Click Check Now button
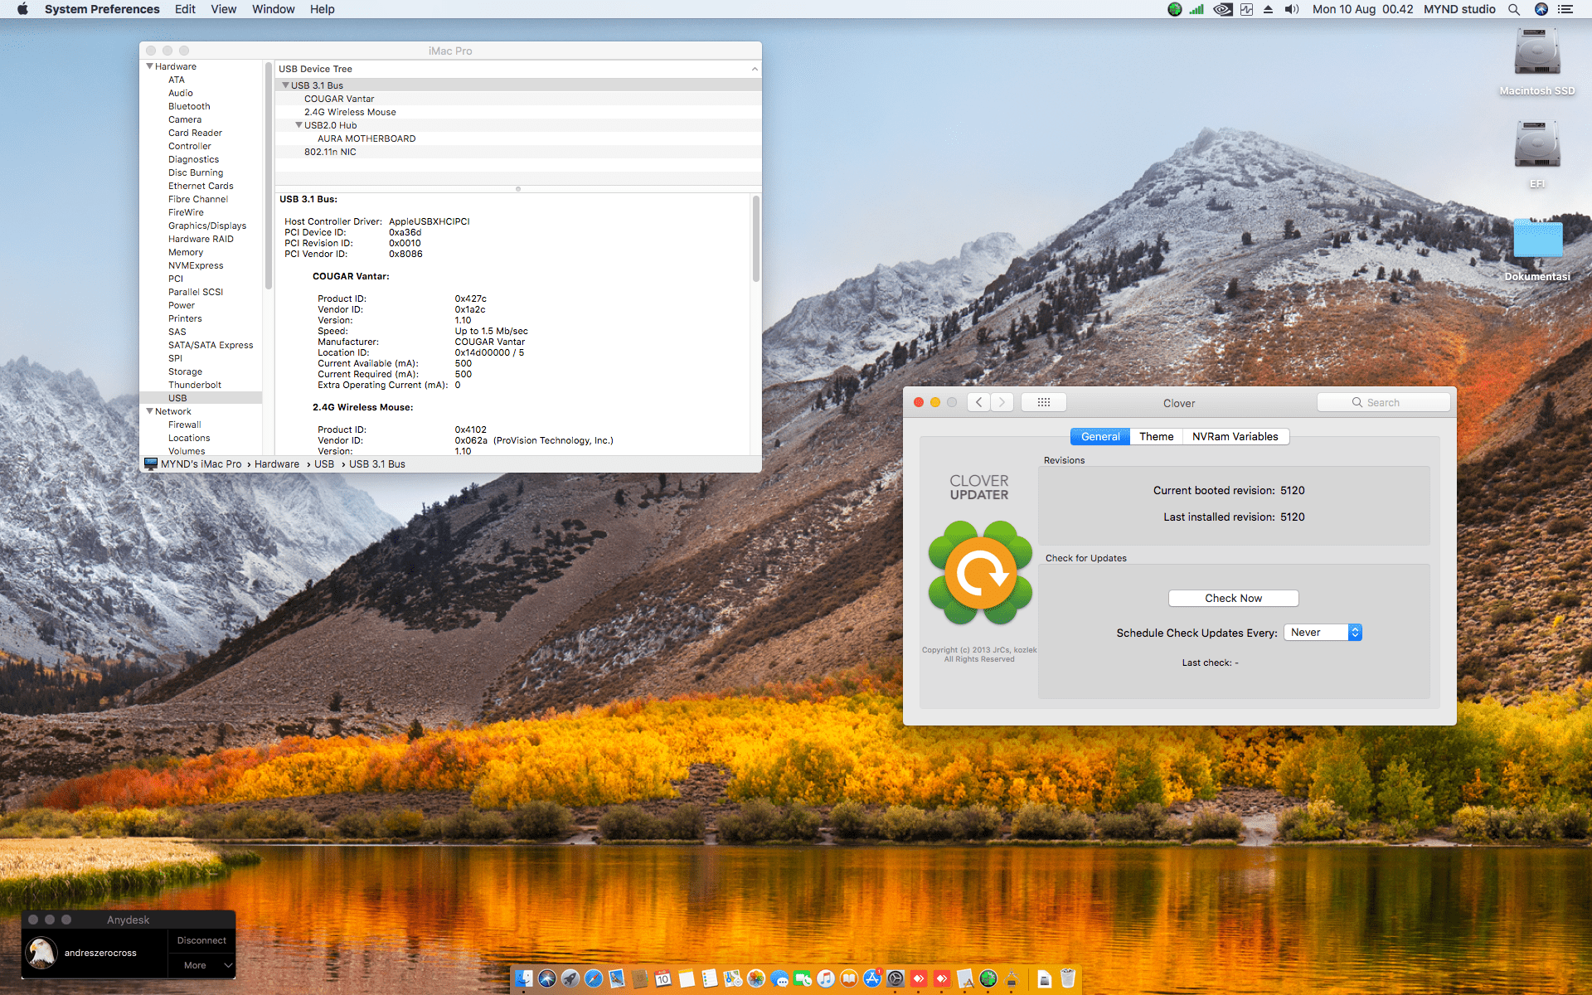The height and width of the screenshot is (995, 1592). (x=1234, y=598)
